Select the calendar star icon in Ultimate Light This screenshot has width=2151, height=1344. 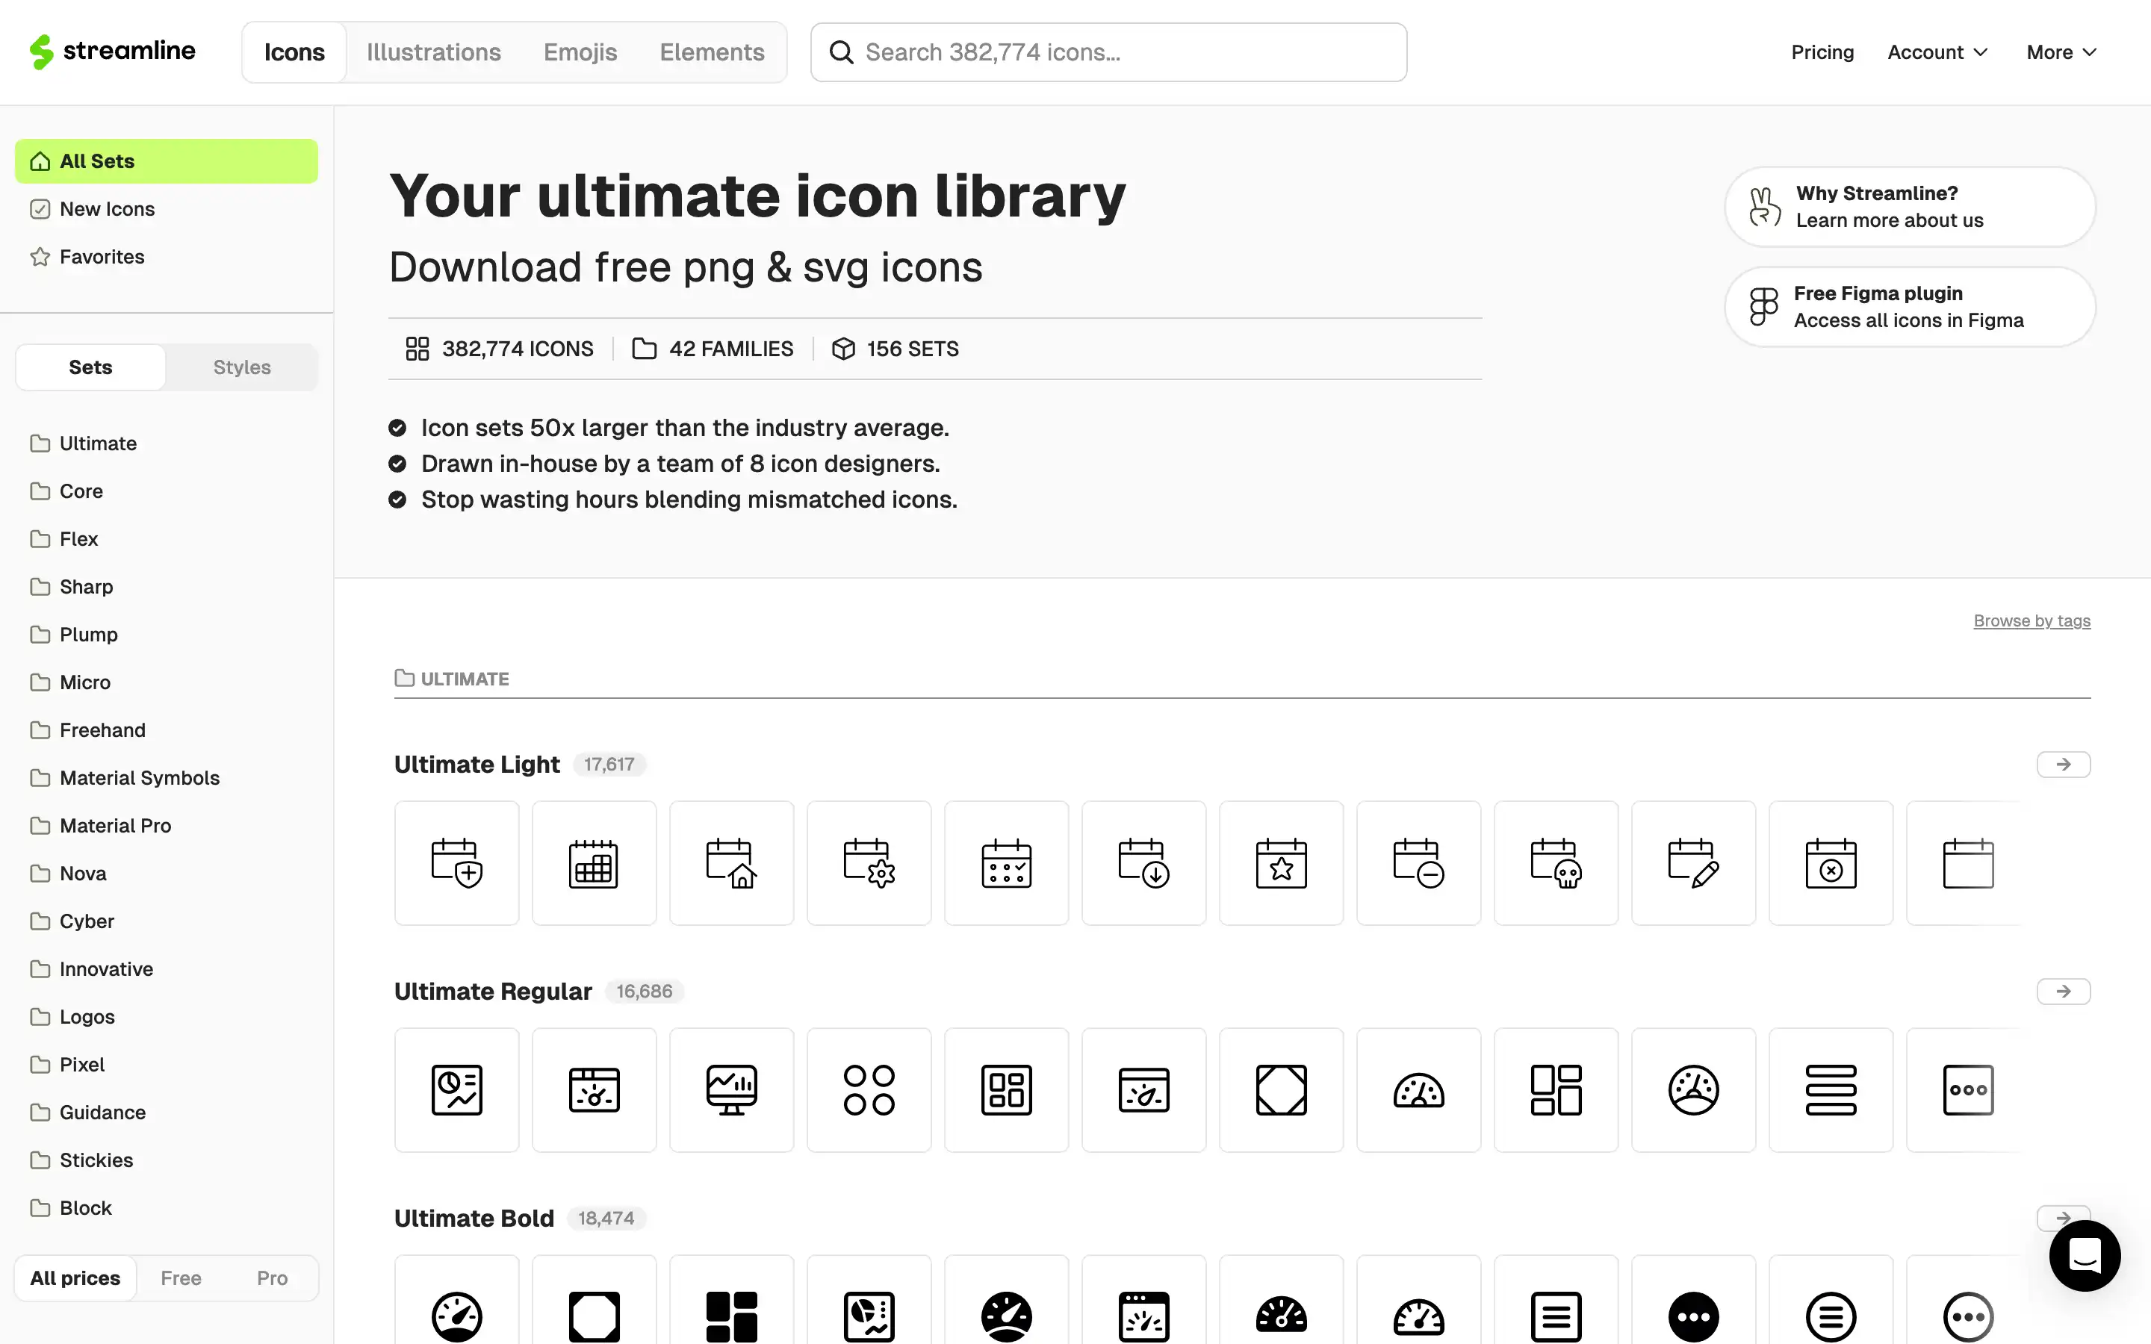1281,863
